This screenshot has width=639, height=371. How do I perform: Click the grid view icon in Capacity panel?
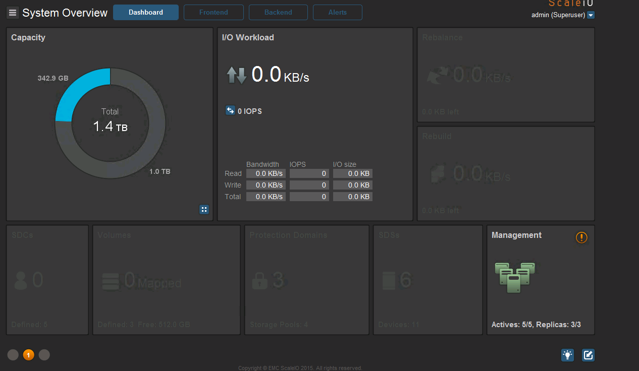tap(204, 209)
